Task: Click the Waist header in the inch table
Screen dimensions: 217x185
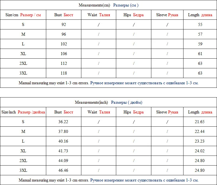Action: [99, 112]
